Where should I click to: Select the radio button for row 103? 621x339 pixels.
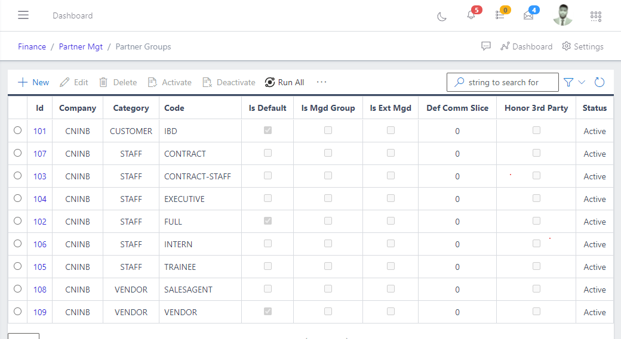coord(17,175)
